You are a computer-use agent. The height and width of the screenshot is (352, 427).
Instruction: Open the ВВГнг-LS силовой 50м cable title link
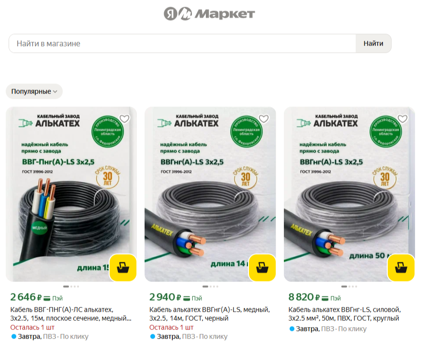345,314
